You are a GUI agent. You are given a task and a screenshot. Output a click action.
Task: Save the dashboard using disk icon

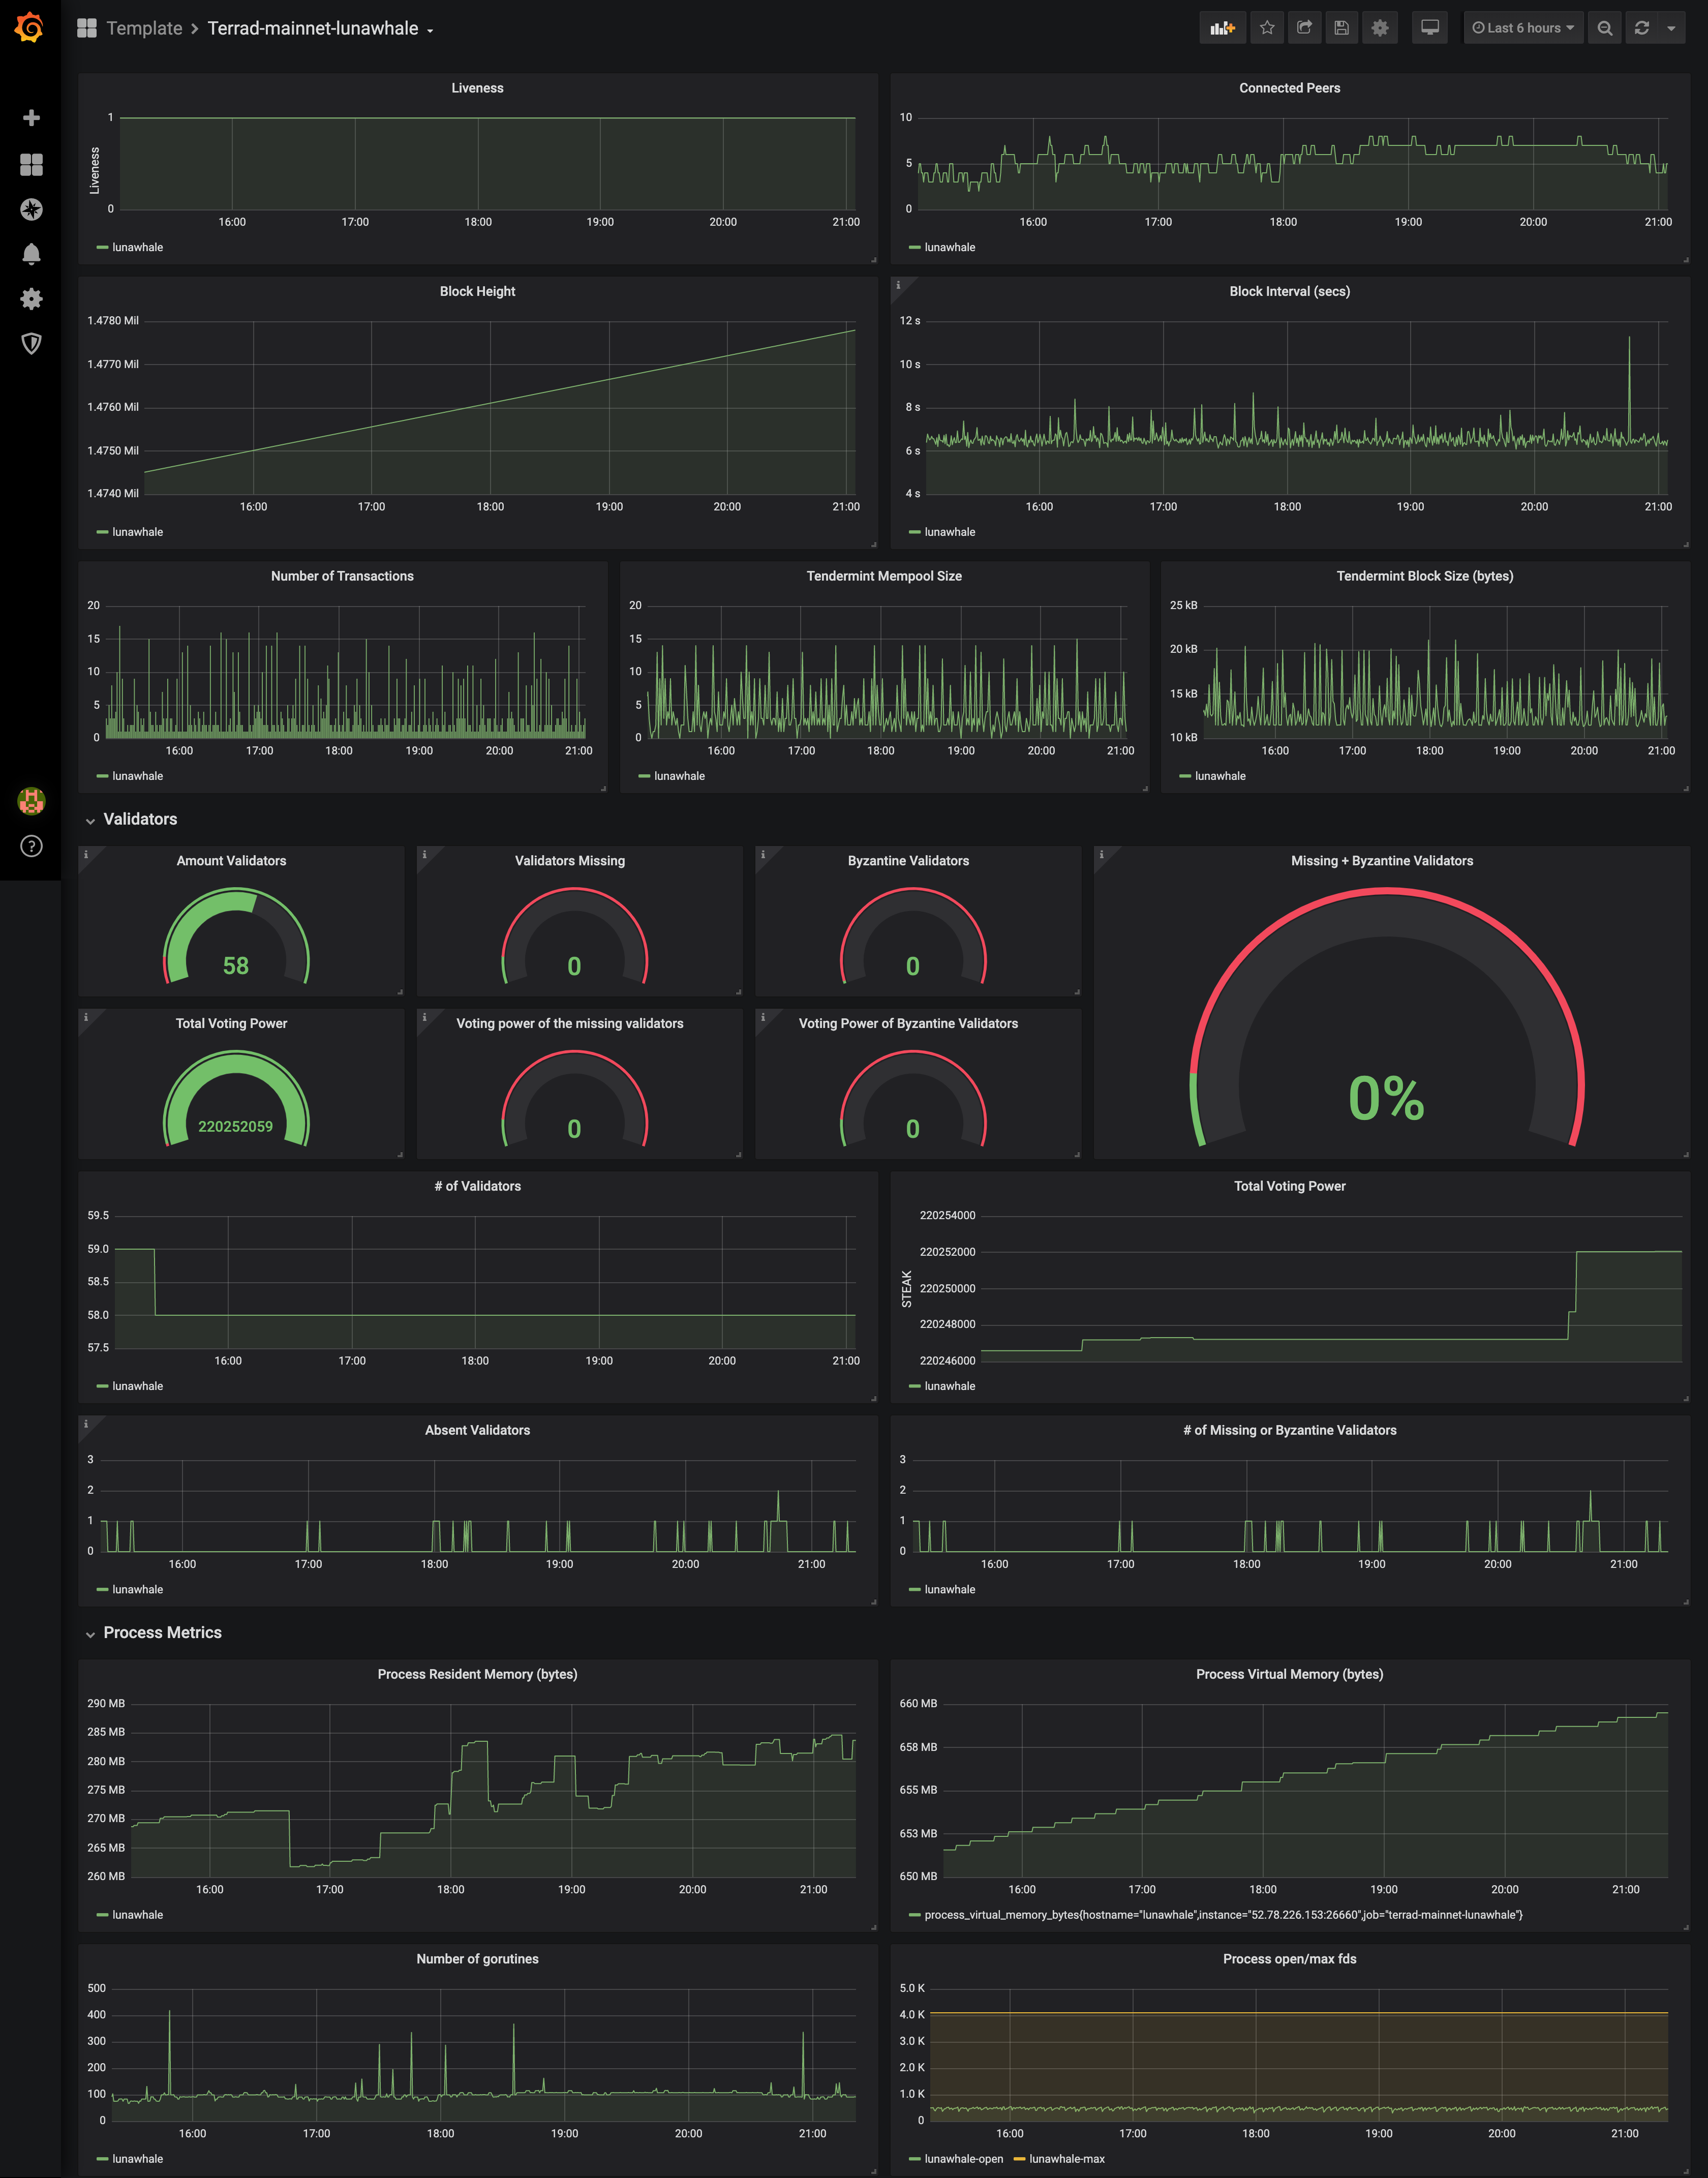[1342, 28]
